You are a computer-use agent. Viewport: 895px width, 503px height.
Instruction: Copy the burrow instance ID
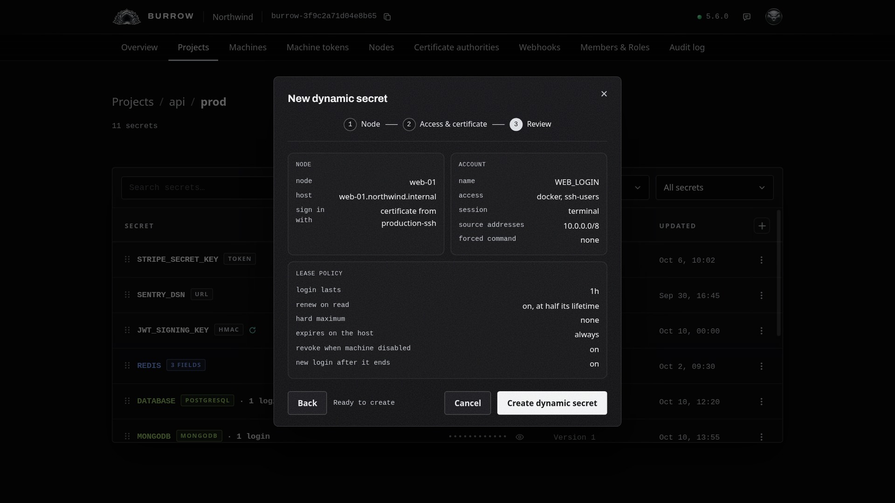click(387, 17)
